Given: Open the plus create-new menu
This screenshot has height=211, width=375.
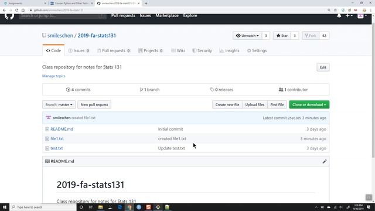Looking at the screenshot, I should click(x=349, y=16).
